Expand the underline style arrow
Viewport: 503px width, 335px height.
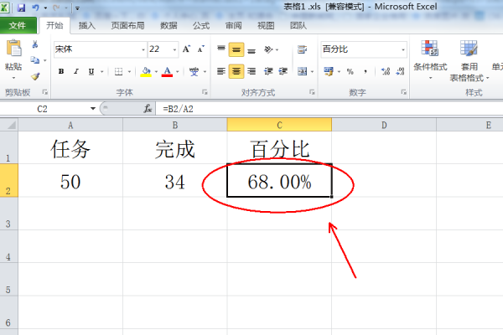pyautogui.click(x=101, y=71)
